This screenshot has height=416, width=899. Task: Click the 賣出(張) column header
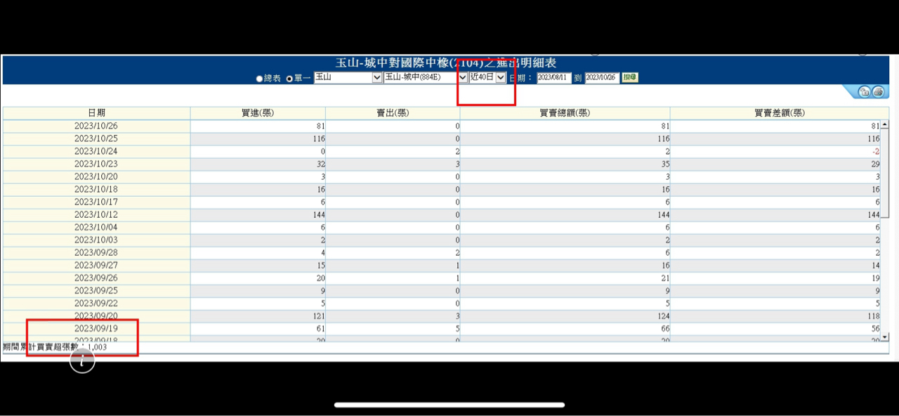pos(393,113)
